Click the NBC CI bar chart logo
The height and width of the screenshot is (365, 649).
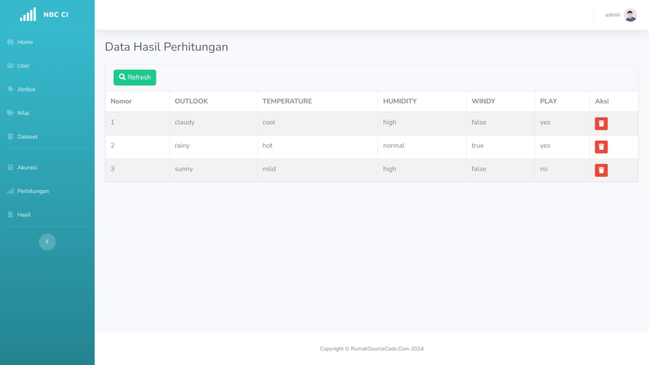point(28,15)
